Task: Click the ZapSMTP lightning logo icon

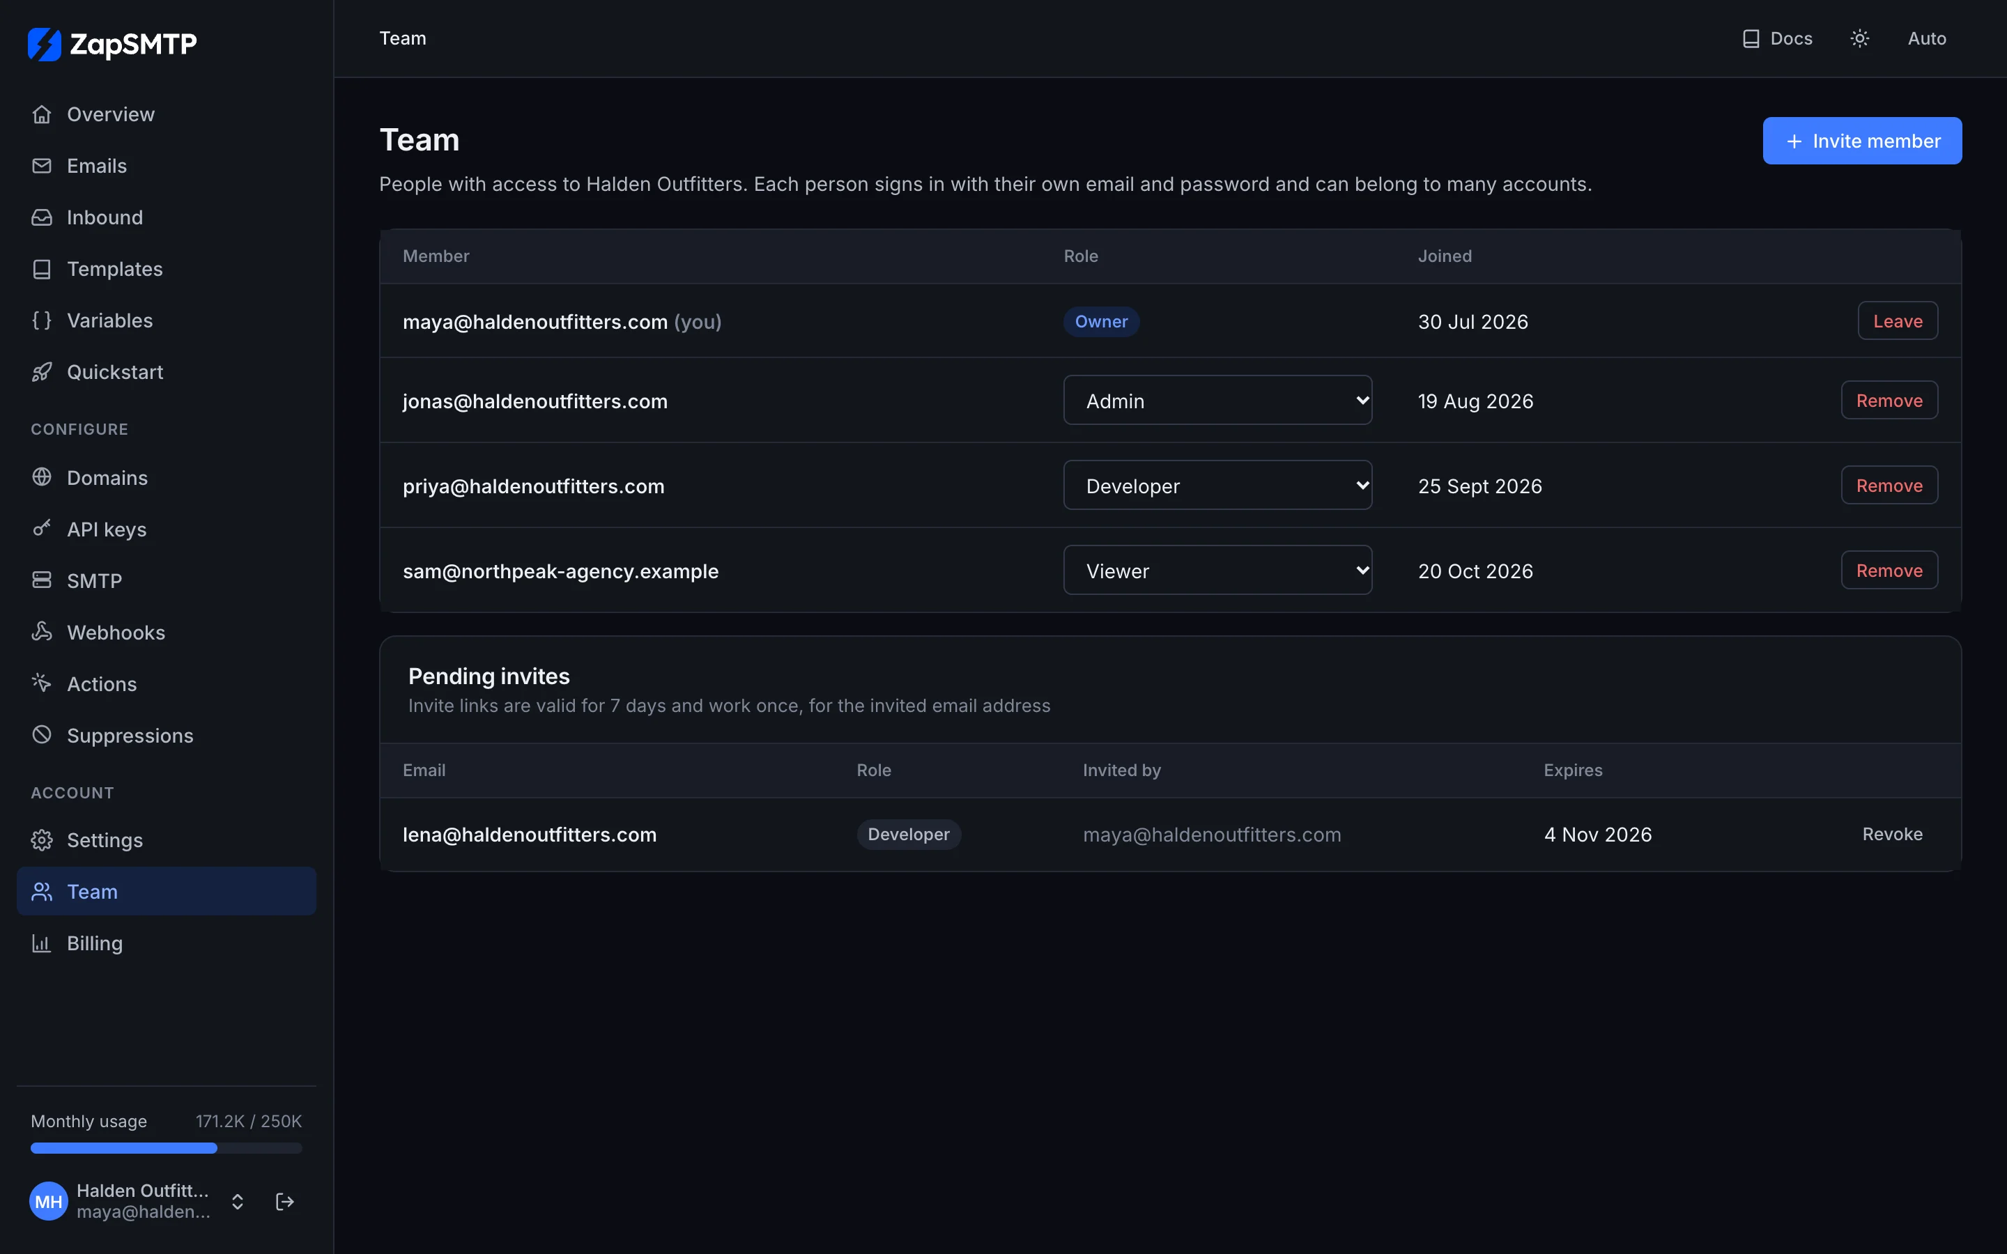Action: point(45,44)
